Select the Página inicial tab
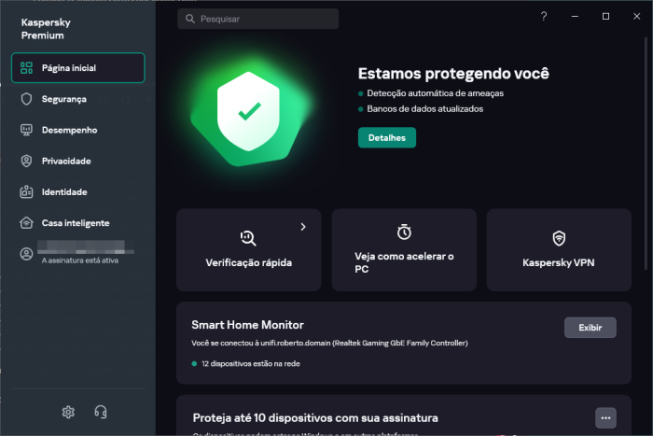This screenshot has width=653, height=436. point(78,68)
